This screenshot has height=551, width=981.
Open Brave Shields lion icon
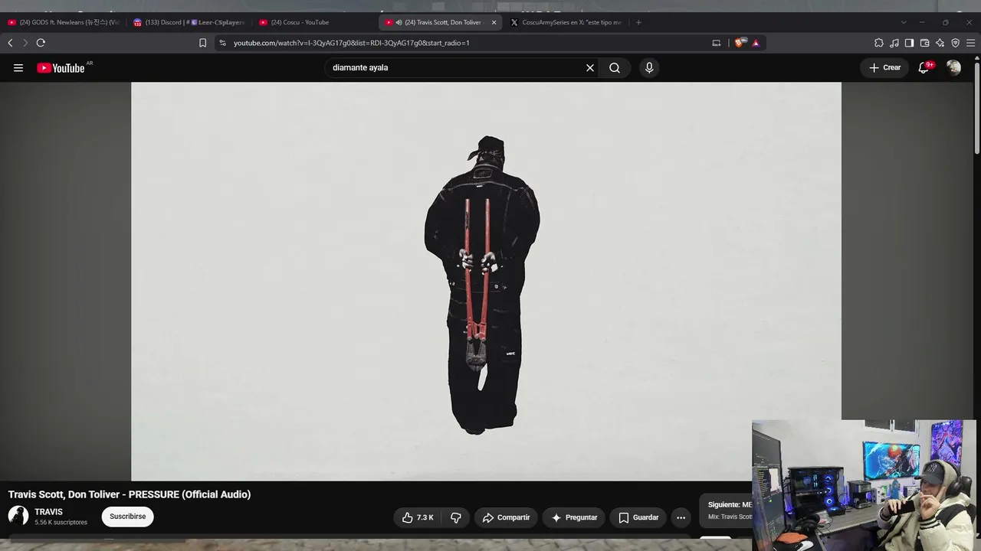point(739,43)
